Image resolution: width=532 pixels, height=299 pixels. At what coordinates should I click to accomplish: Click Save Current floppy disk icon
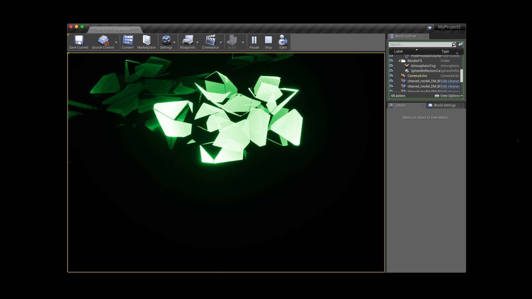(79, 40)
